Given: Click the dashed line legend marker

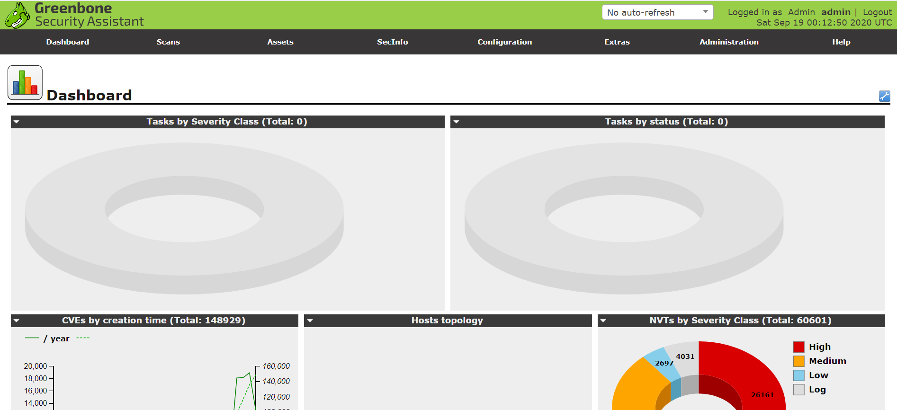Looking at the screenshot, I should 83,338.
